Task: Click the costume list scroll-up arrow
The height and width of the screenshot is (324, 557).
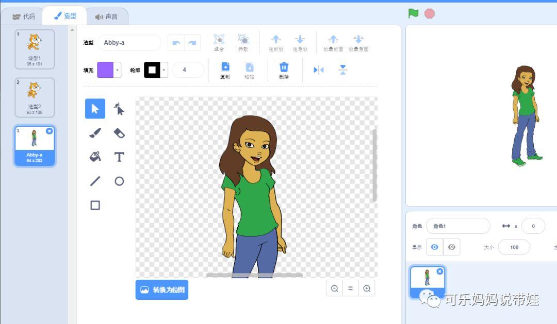Action: [x=72, y=30]
